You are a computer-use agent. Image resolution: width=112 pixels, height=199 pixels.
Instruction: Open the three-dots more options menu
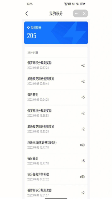[x=77, y=13]
